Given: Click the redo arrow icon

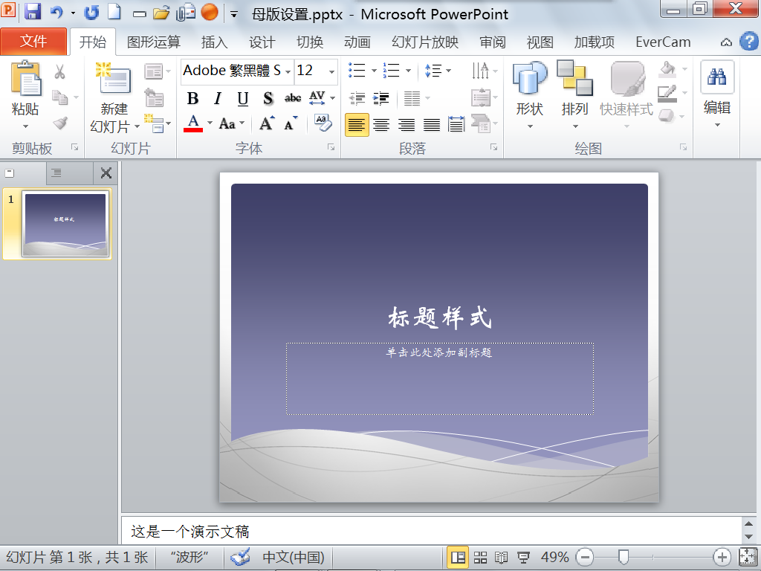Looking at the screenshot, I should pyautogui.click(x=91, y=12).
